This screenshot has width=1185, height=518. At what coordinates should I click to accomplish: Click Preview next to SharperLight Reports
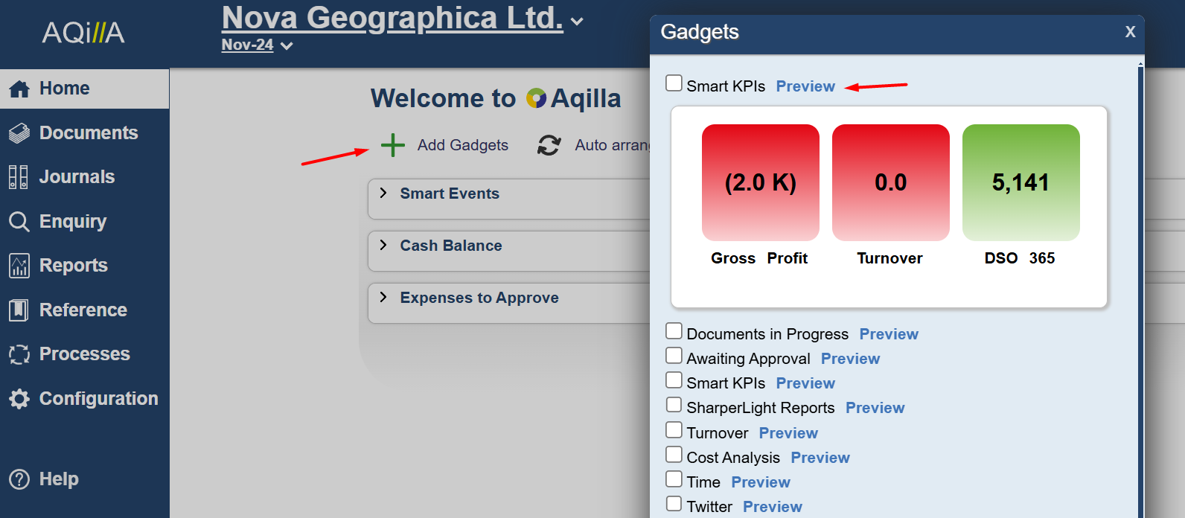(x=875, y=408)
